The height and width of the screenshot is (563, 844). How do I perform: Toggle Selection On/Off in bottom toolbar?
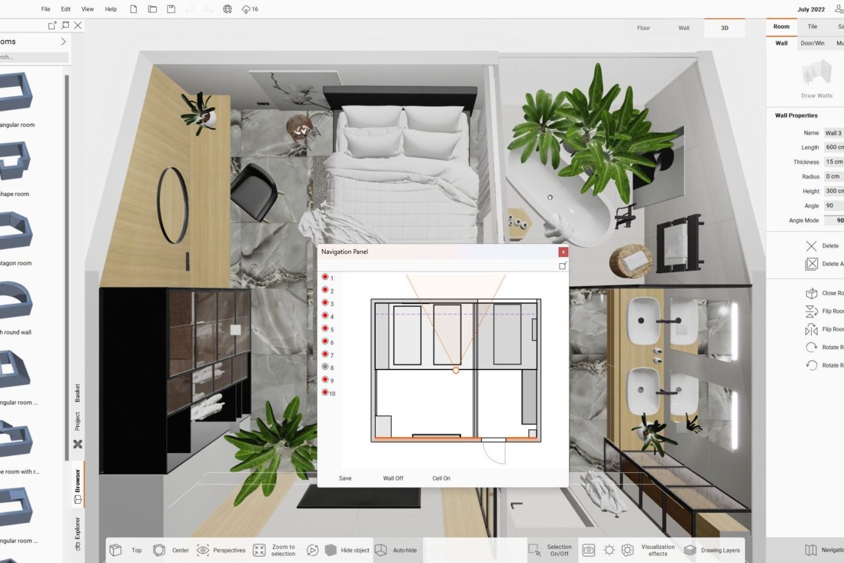coord(534,550)
